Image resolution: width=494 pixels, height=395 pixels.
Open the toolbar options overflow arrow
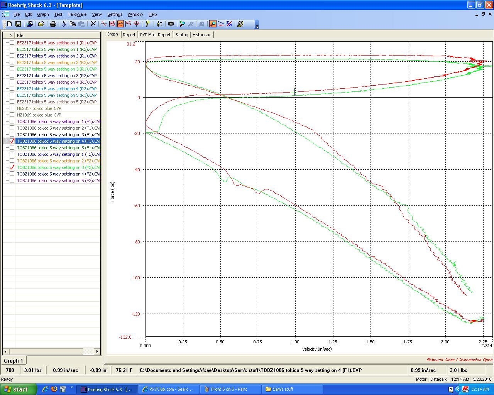[257, 26]
